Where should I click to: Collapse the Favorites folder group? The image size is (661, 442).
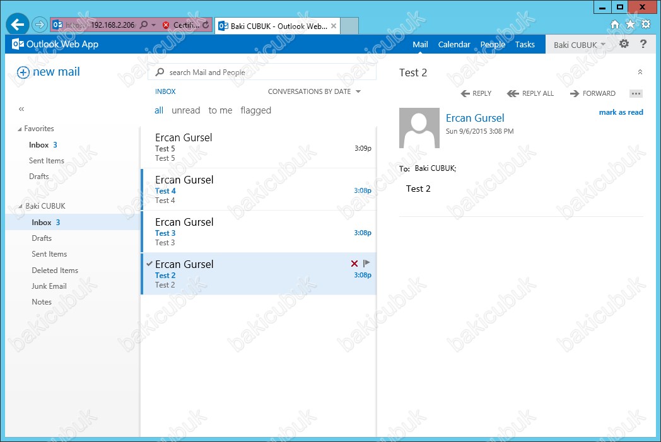point(20,129)
